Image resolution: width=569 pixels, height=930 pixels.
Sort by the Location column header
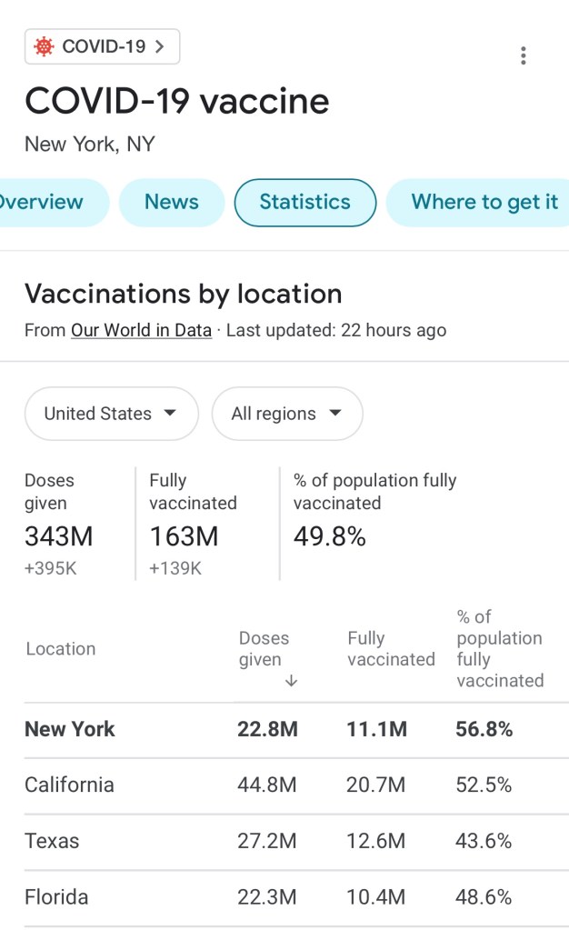coord(61,648)
